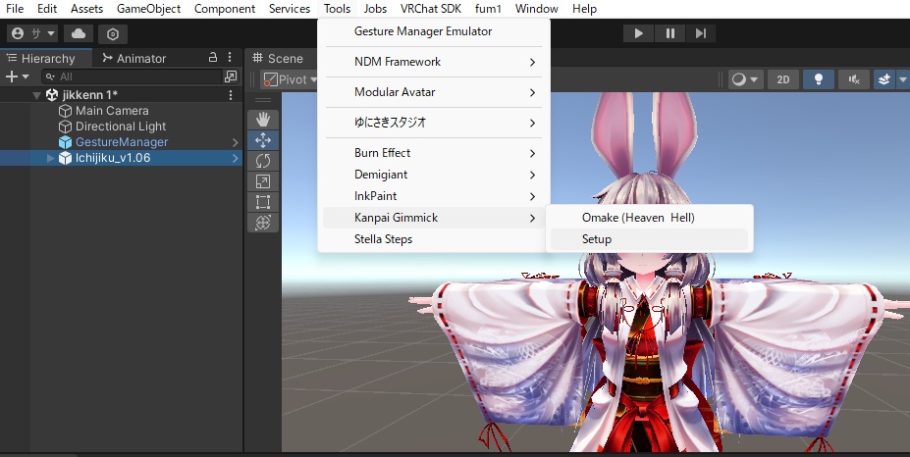This screenshot has width=910, height=457.
Task: Expand Demigiant submenu
Action: (x=434, y=175)
